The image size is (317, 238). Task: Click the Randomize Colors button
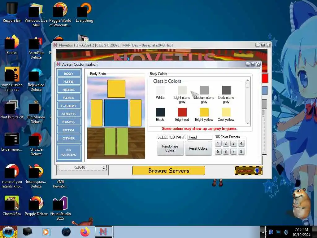pos(170,148)
